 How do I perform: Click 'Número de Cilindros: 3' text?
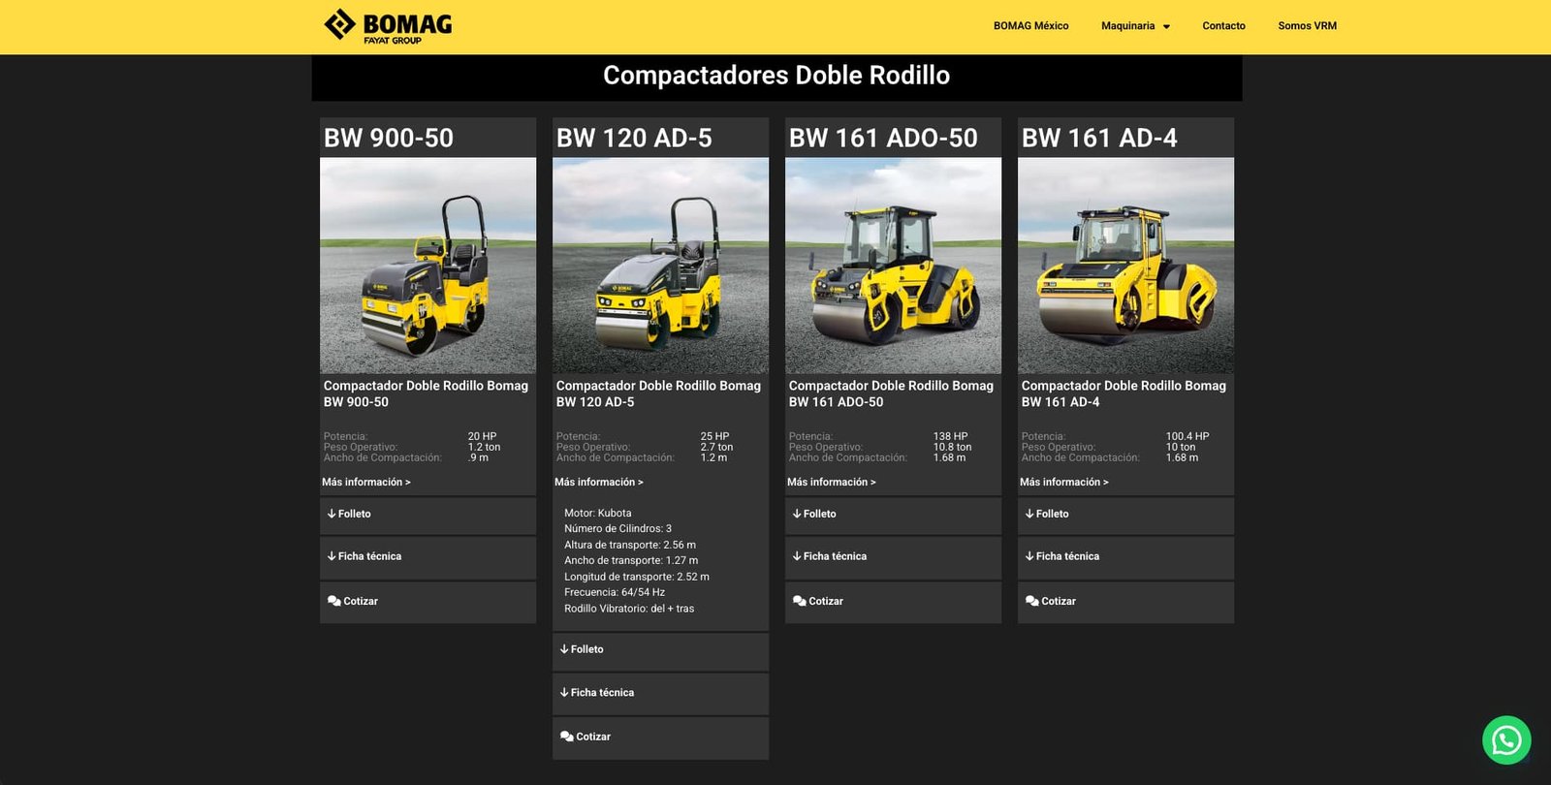tap(617, 528)
